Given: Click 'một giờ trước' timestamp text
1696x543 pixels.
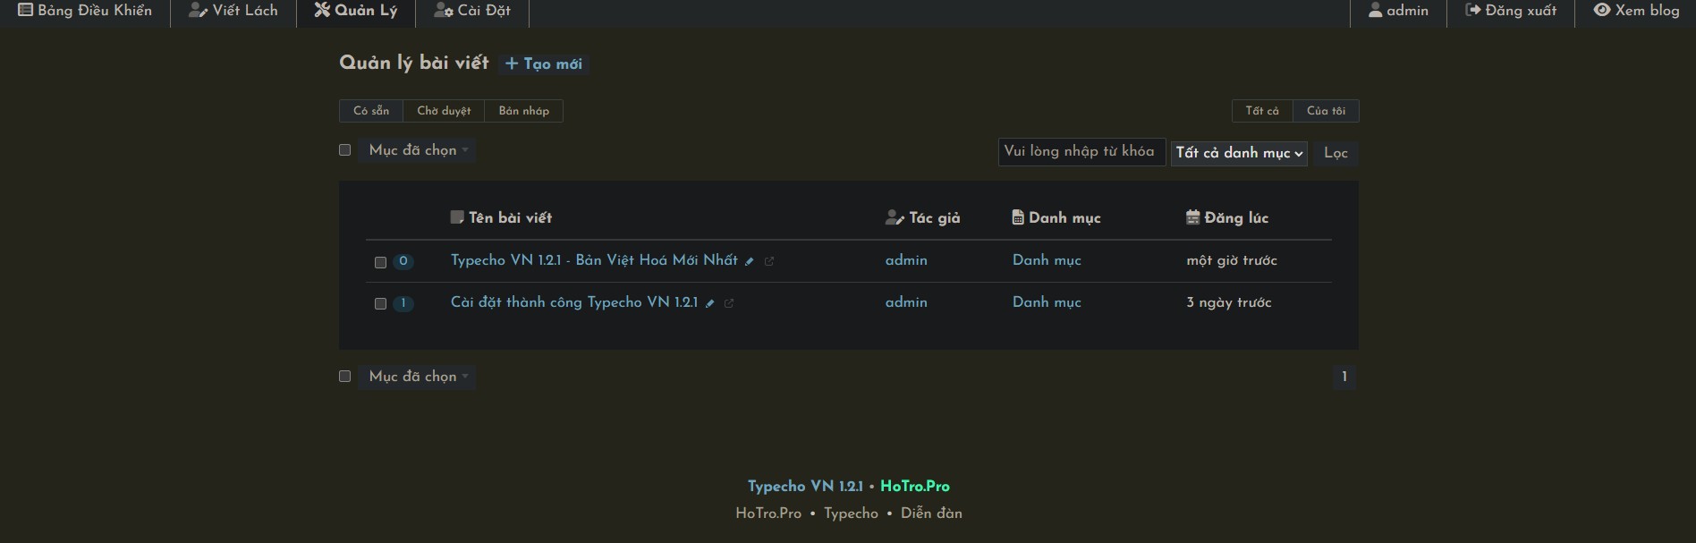Looking at the screenshot, I should coord(1232,261).
